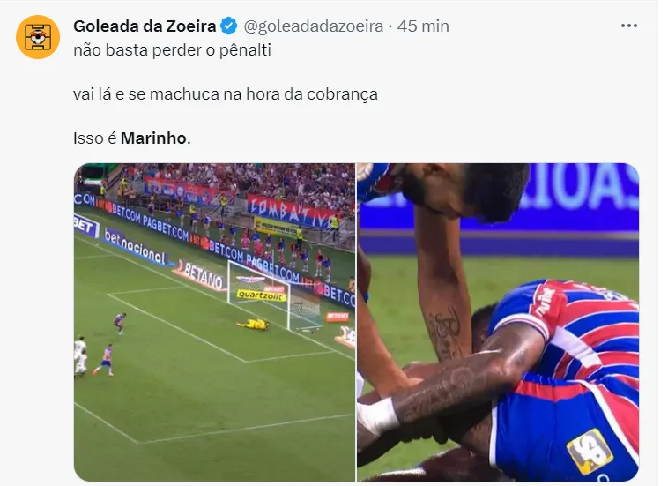The width and height of the screenshot is (668, 486).
Task: Click the yellow sponsor patch on shorts
Action: pos(590,452)
